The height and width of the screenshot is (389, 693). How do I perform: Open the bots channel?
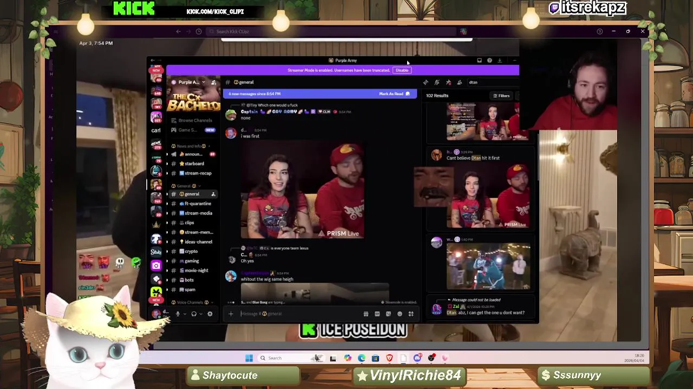192,280
